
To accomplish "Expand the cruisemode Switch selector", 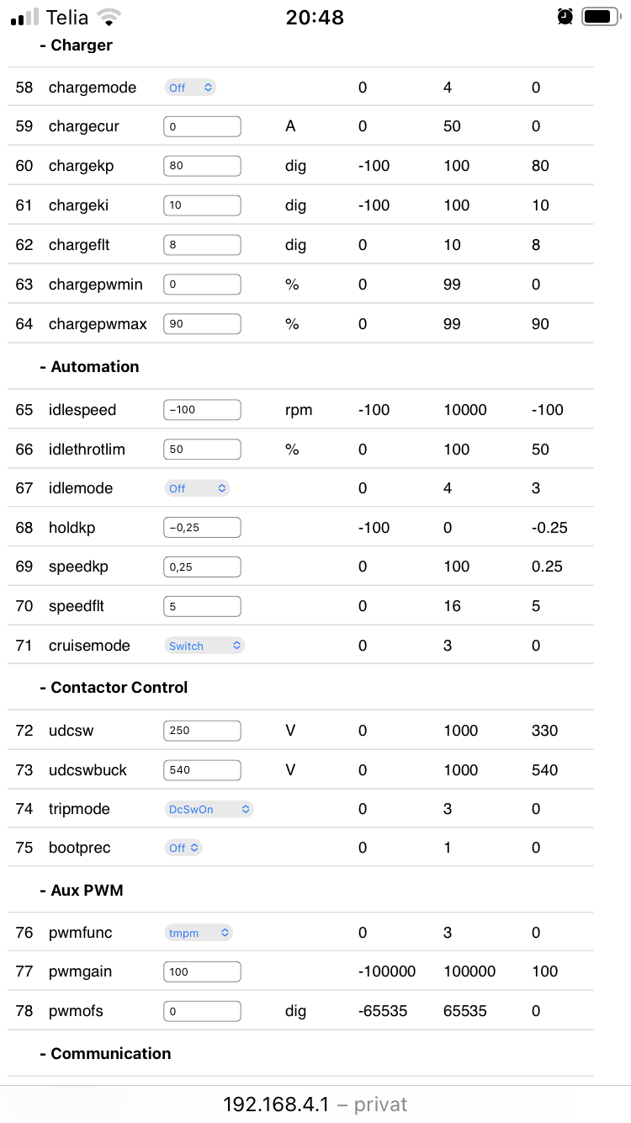I will (204, 646).
